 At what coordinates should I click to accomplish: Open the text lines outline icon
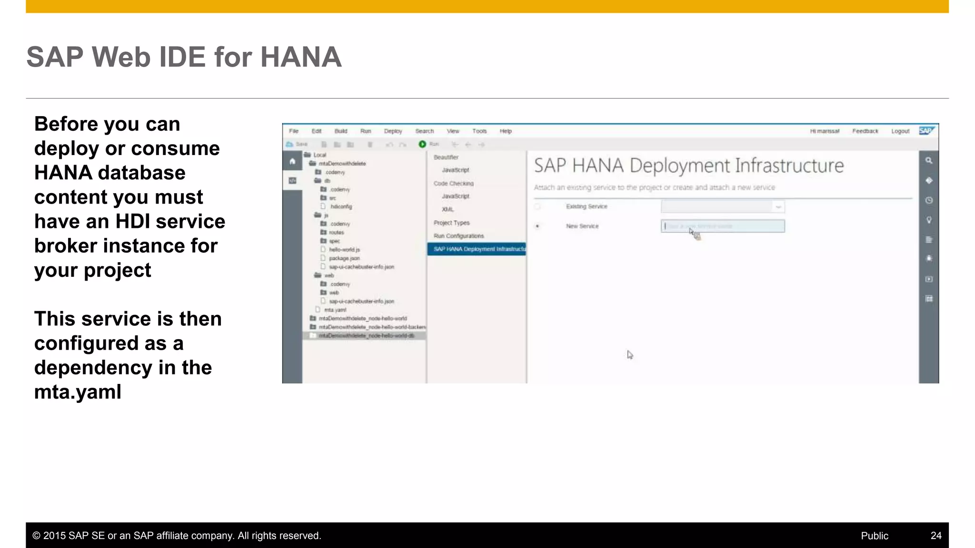929,240
